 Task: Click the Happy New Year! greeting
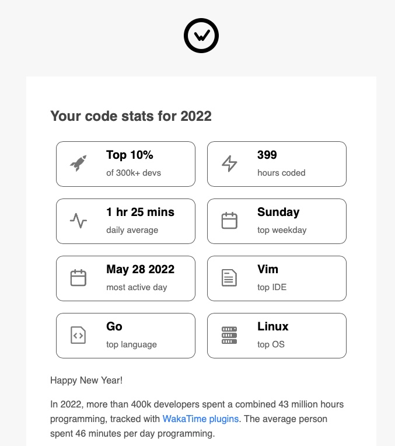click(x=86, y=381)
